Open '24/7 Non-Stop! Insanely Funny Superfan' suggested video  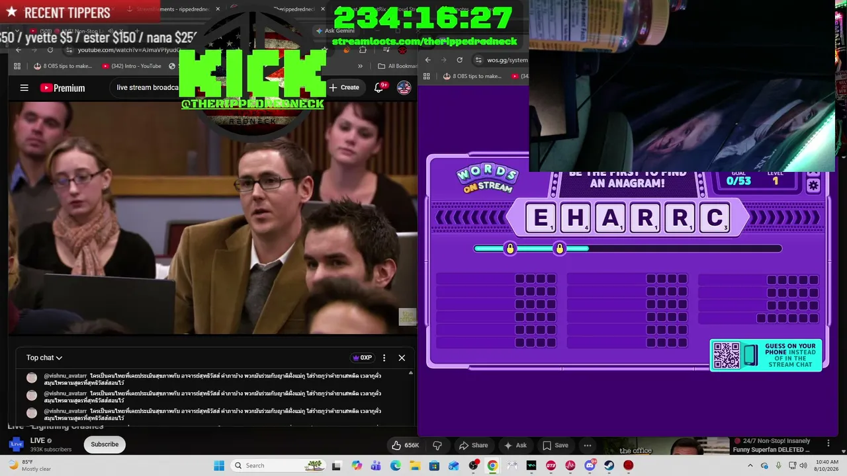tap(772, 446)
